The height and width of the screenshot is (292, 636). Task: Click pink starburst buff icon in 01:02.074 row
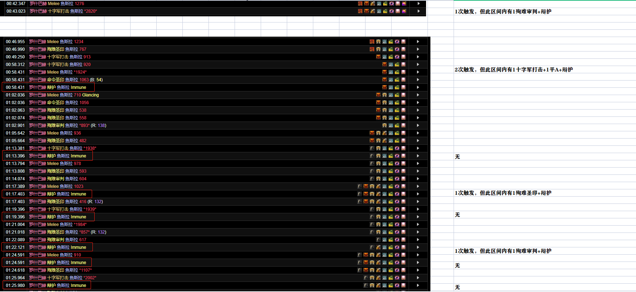click(x=403, y=118)
